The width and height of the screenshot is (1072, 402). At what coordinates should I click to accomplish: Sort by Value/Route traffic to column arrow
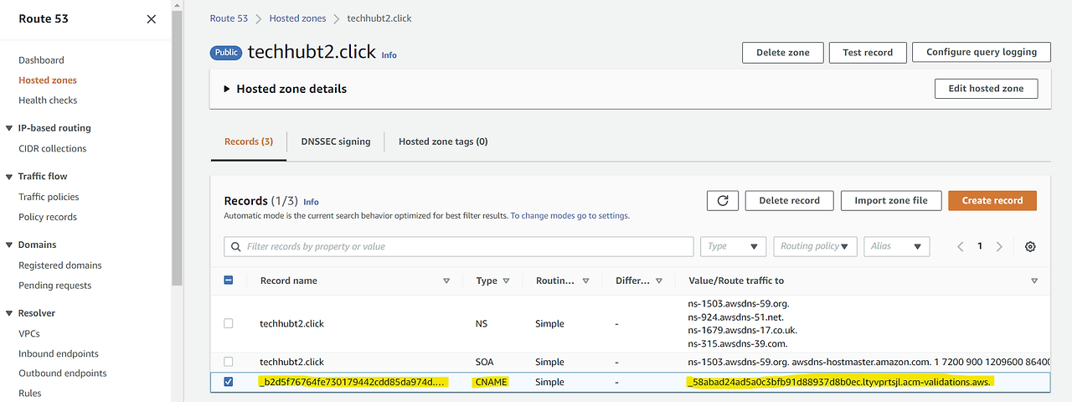tap(1034, 281)
